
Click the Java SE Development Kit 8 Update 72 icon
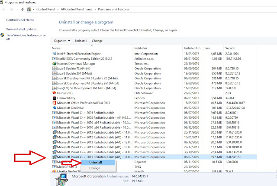coord(55,78)
